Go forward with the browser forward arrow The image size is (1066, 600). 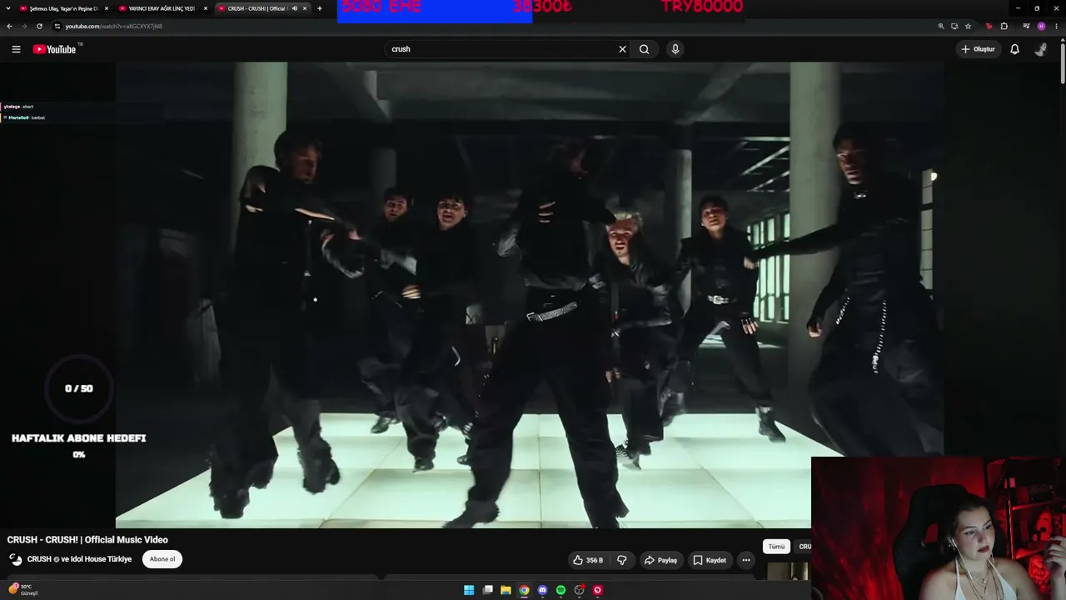click(x=24, y=26)
